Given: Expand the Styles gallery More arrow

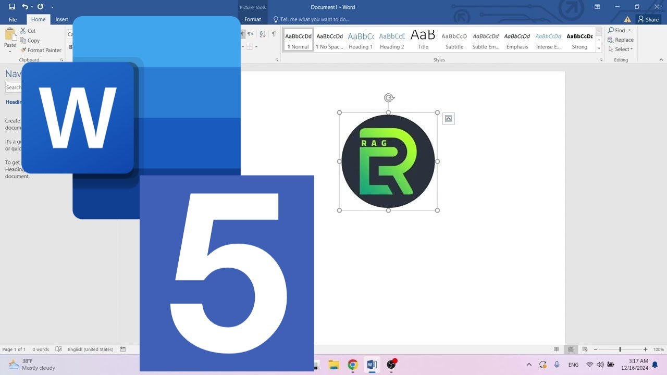Looking at the screenshot, I should [599, 48].
